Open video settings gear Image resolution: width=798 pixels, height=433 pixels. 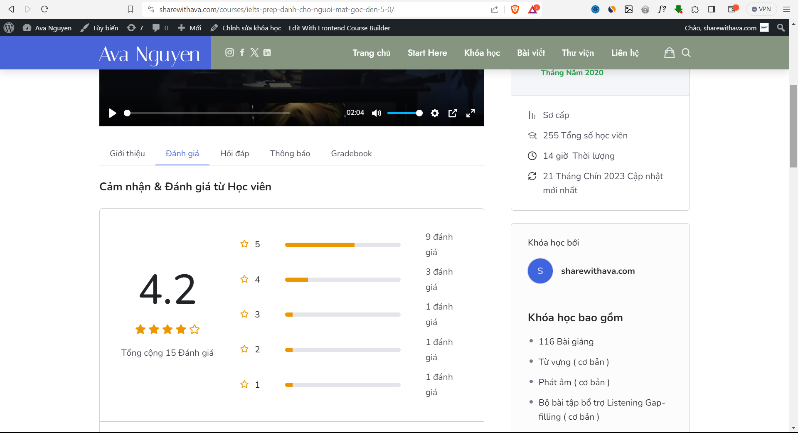435,113
